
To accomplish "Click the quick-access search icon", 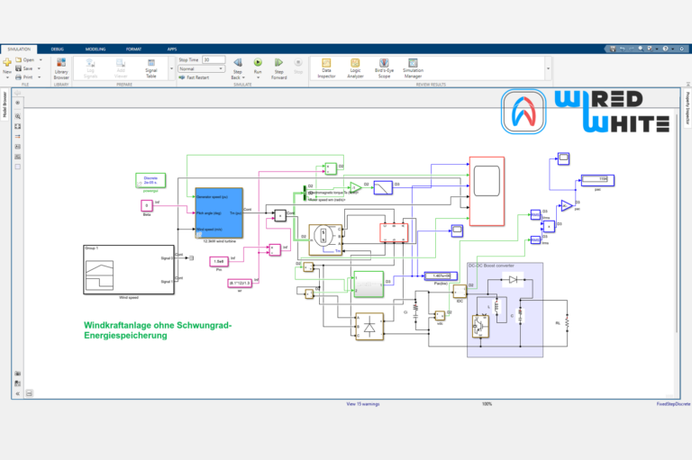I will (x=641, y=49).
